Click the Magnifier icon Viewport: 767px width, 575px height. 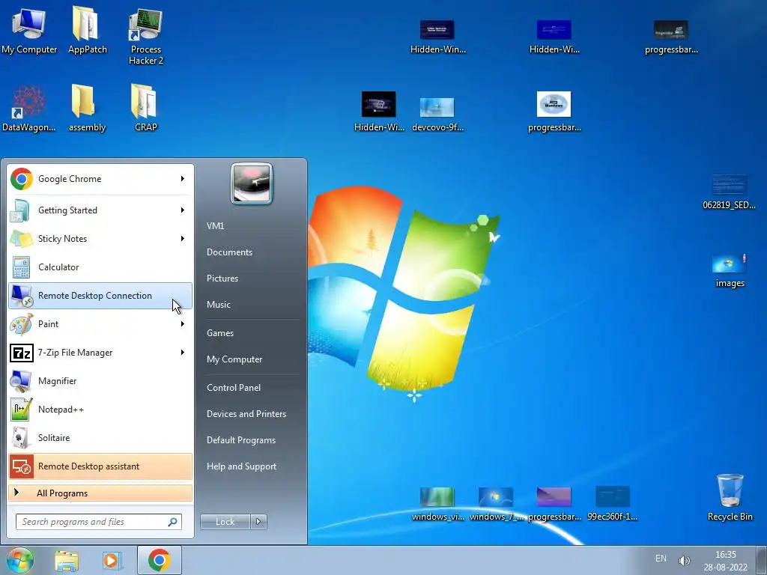pyautogui.click(x=21, y=381)
